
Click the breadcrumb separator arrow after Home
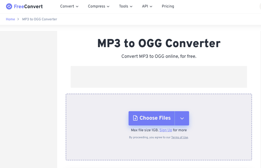(x=18, y=19)
